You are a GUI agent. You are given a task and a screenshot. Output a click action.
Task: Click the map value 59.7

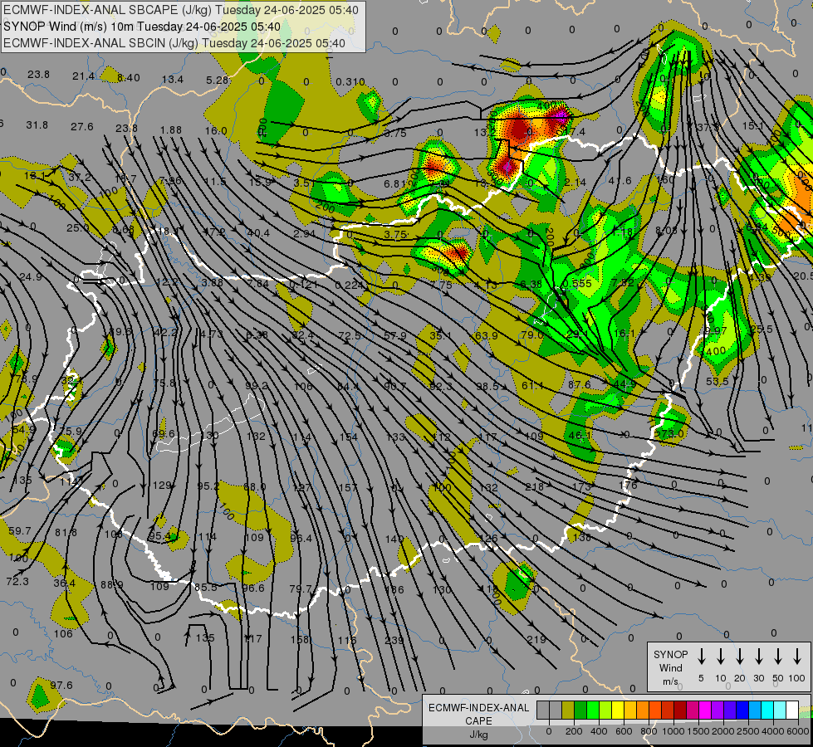point(20,531)
